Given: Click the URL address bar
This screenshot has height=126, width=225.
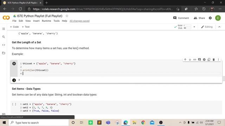Looking at the screenshot, I should [x=103, y=9].
